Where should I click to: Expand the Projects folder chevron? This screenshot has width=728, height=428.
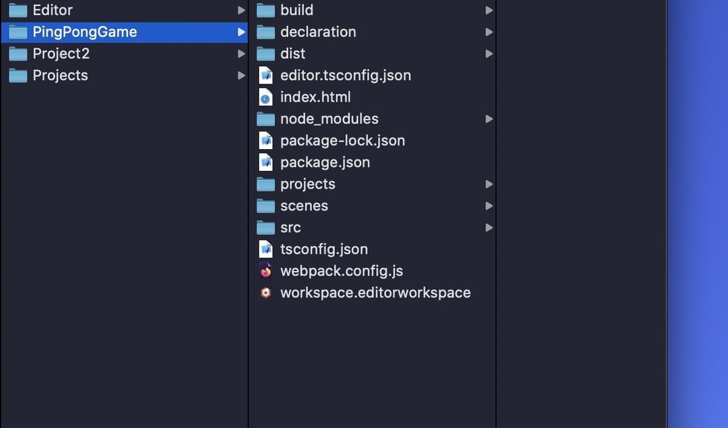(x=241, y=75)
